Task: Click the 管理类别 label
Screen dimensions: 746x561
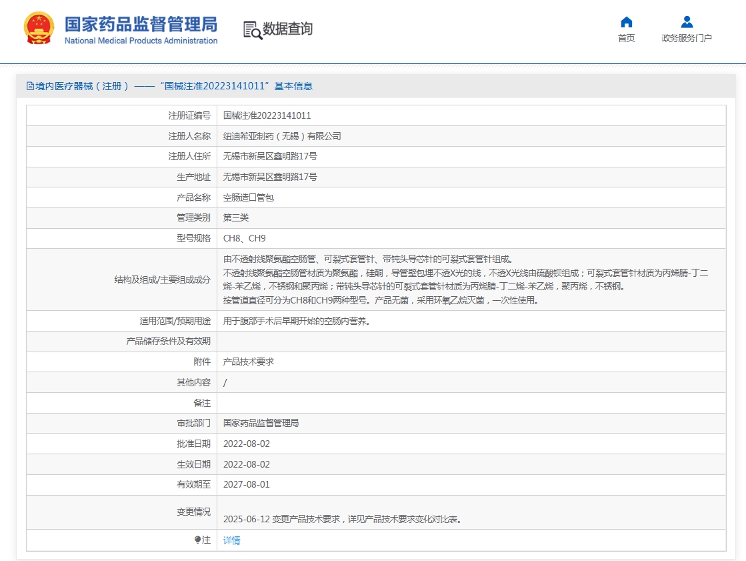Action: coord(193,217)
